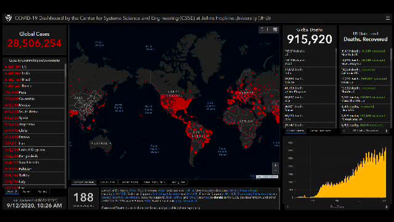Go to next US state panel view
The image size is (394, 222).
point(387,131)
